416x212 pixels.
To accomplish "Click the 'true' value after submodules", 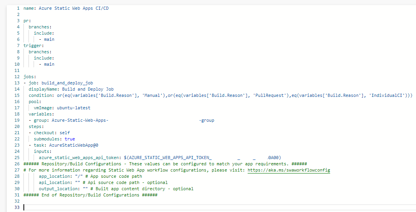I will click(x=70, y=139).
